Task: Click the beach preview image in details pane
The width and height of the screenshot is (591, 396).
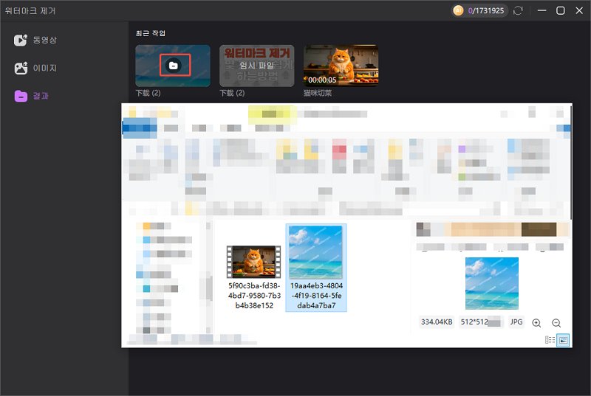Action: (x=491, y=283)
